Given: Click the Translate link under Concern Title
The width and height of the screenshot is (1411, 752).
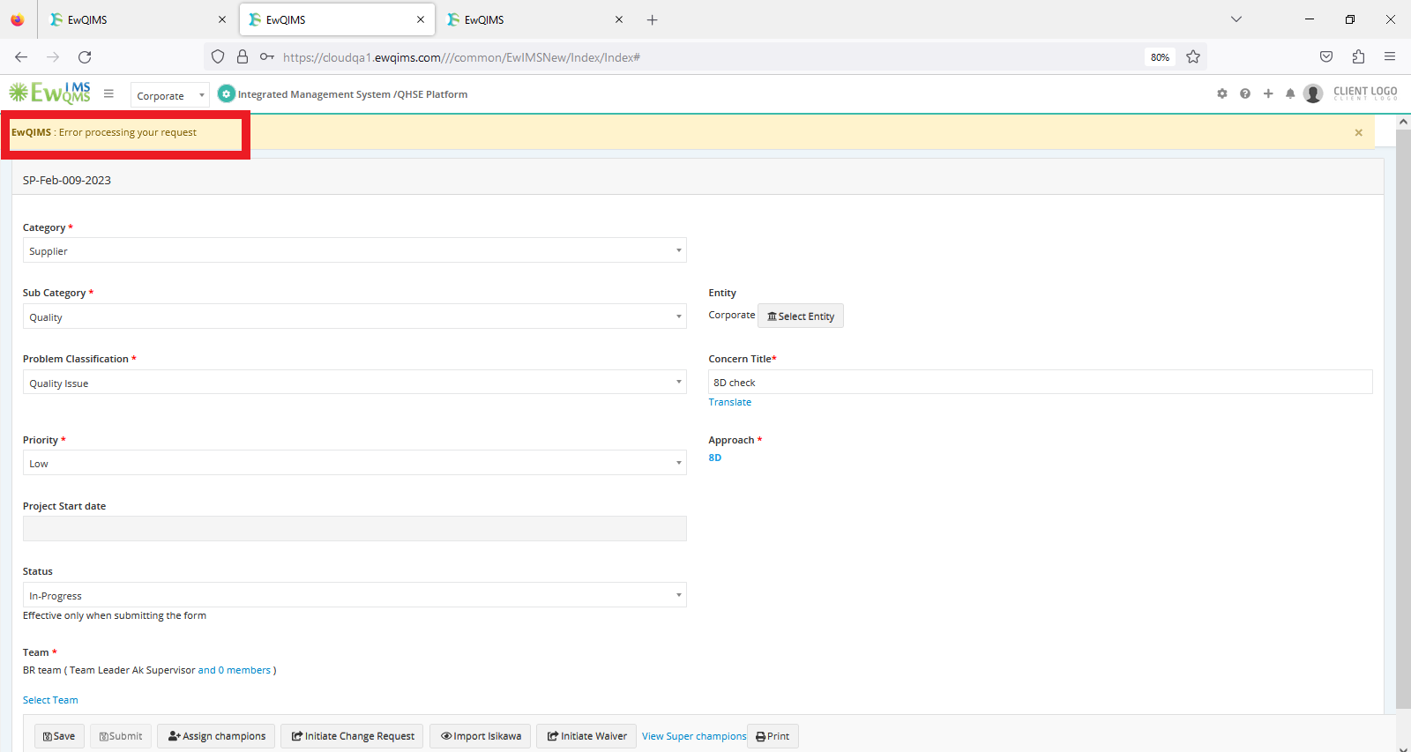Looking at the screenshot, I should [730, 402].
